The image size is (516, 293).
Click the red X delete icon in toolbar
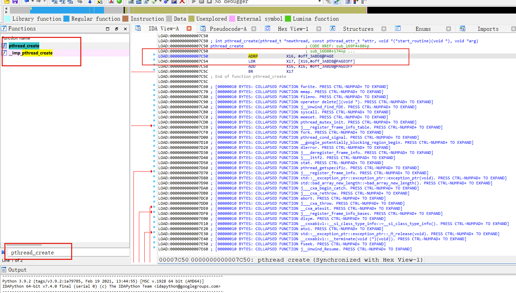182,1
